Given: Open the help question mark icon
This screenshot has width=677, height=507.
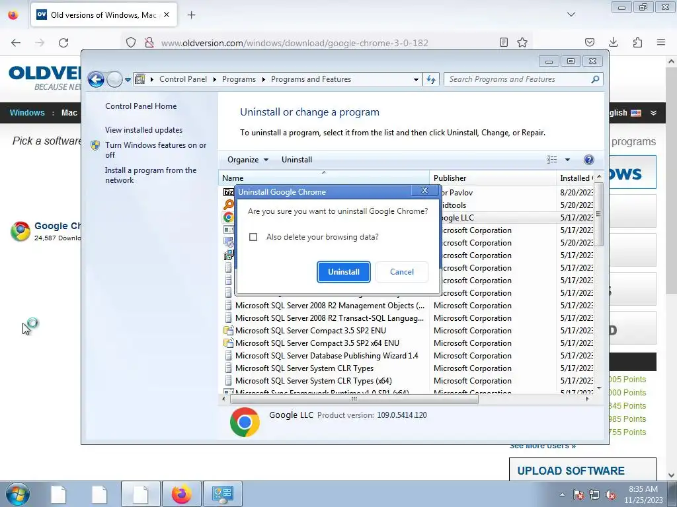Looking at the screenshot, I should click(588, 160).
